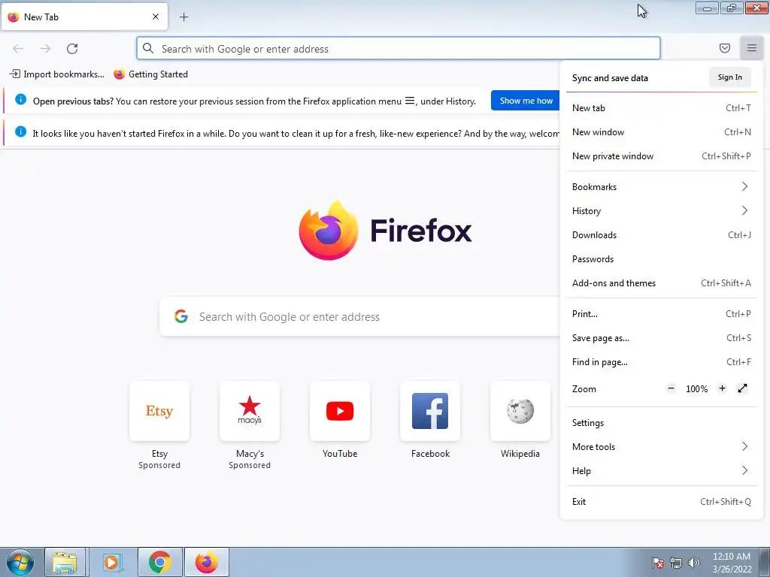Screen dimensions: 770x577
Task: Click the magnifier icon in address bar
Action: (148, 48)
